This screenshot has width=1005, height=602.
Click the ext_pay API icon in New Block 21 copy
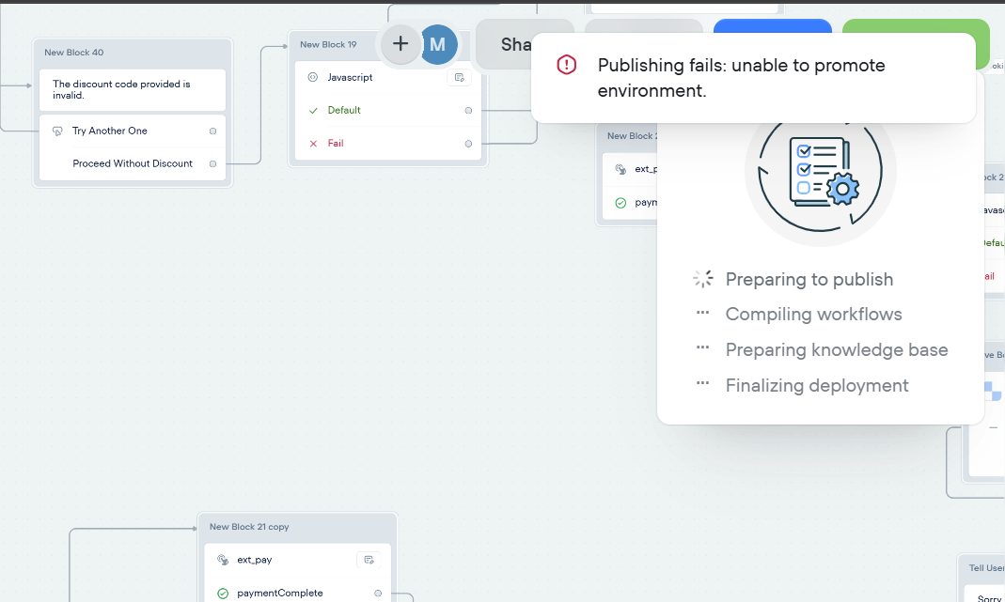tap(224, 559)
